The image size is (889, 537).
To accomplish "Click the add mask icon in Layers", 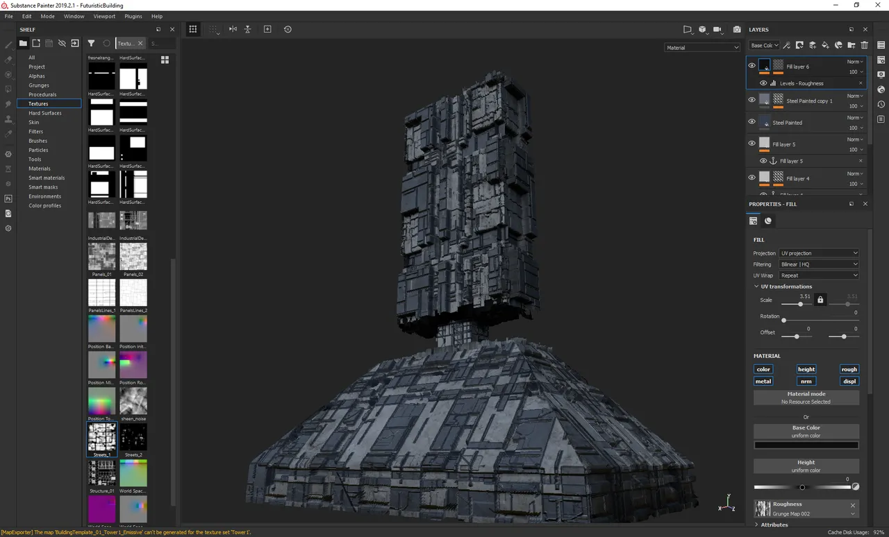I will click(799, 45).
